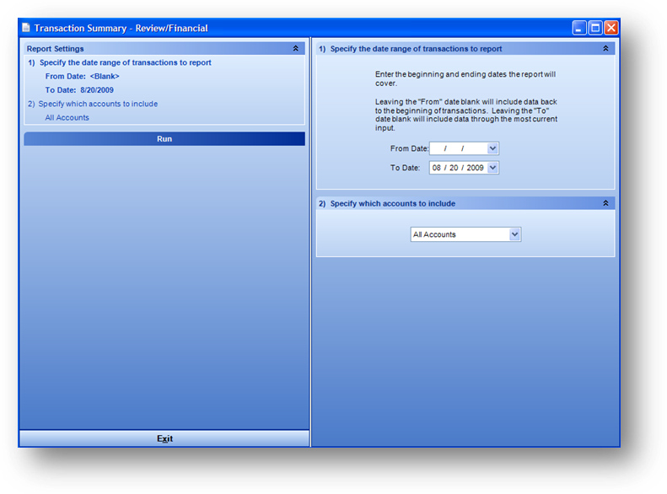Collapse the Report Settings panel
Screen dimensions: 667x494
[295, 49]
